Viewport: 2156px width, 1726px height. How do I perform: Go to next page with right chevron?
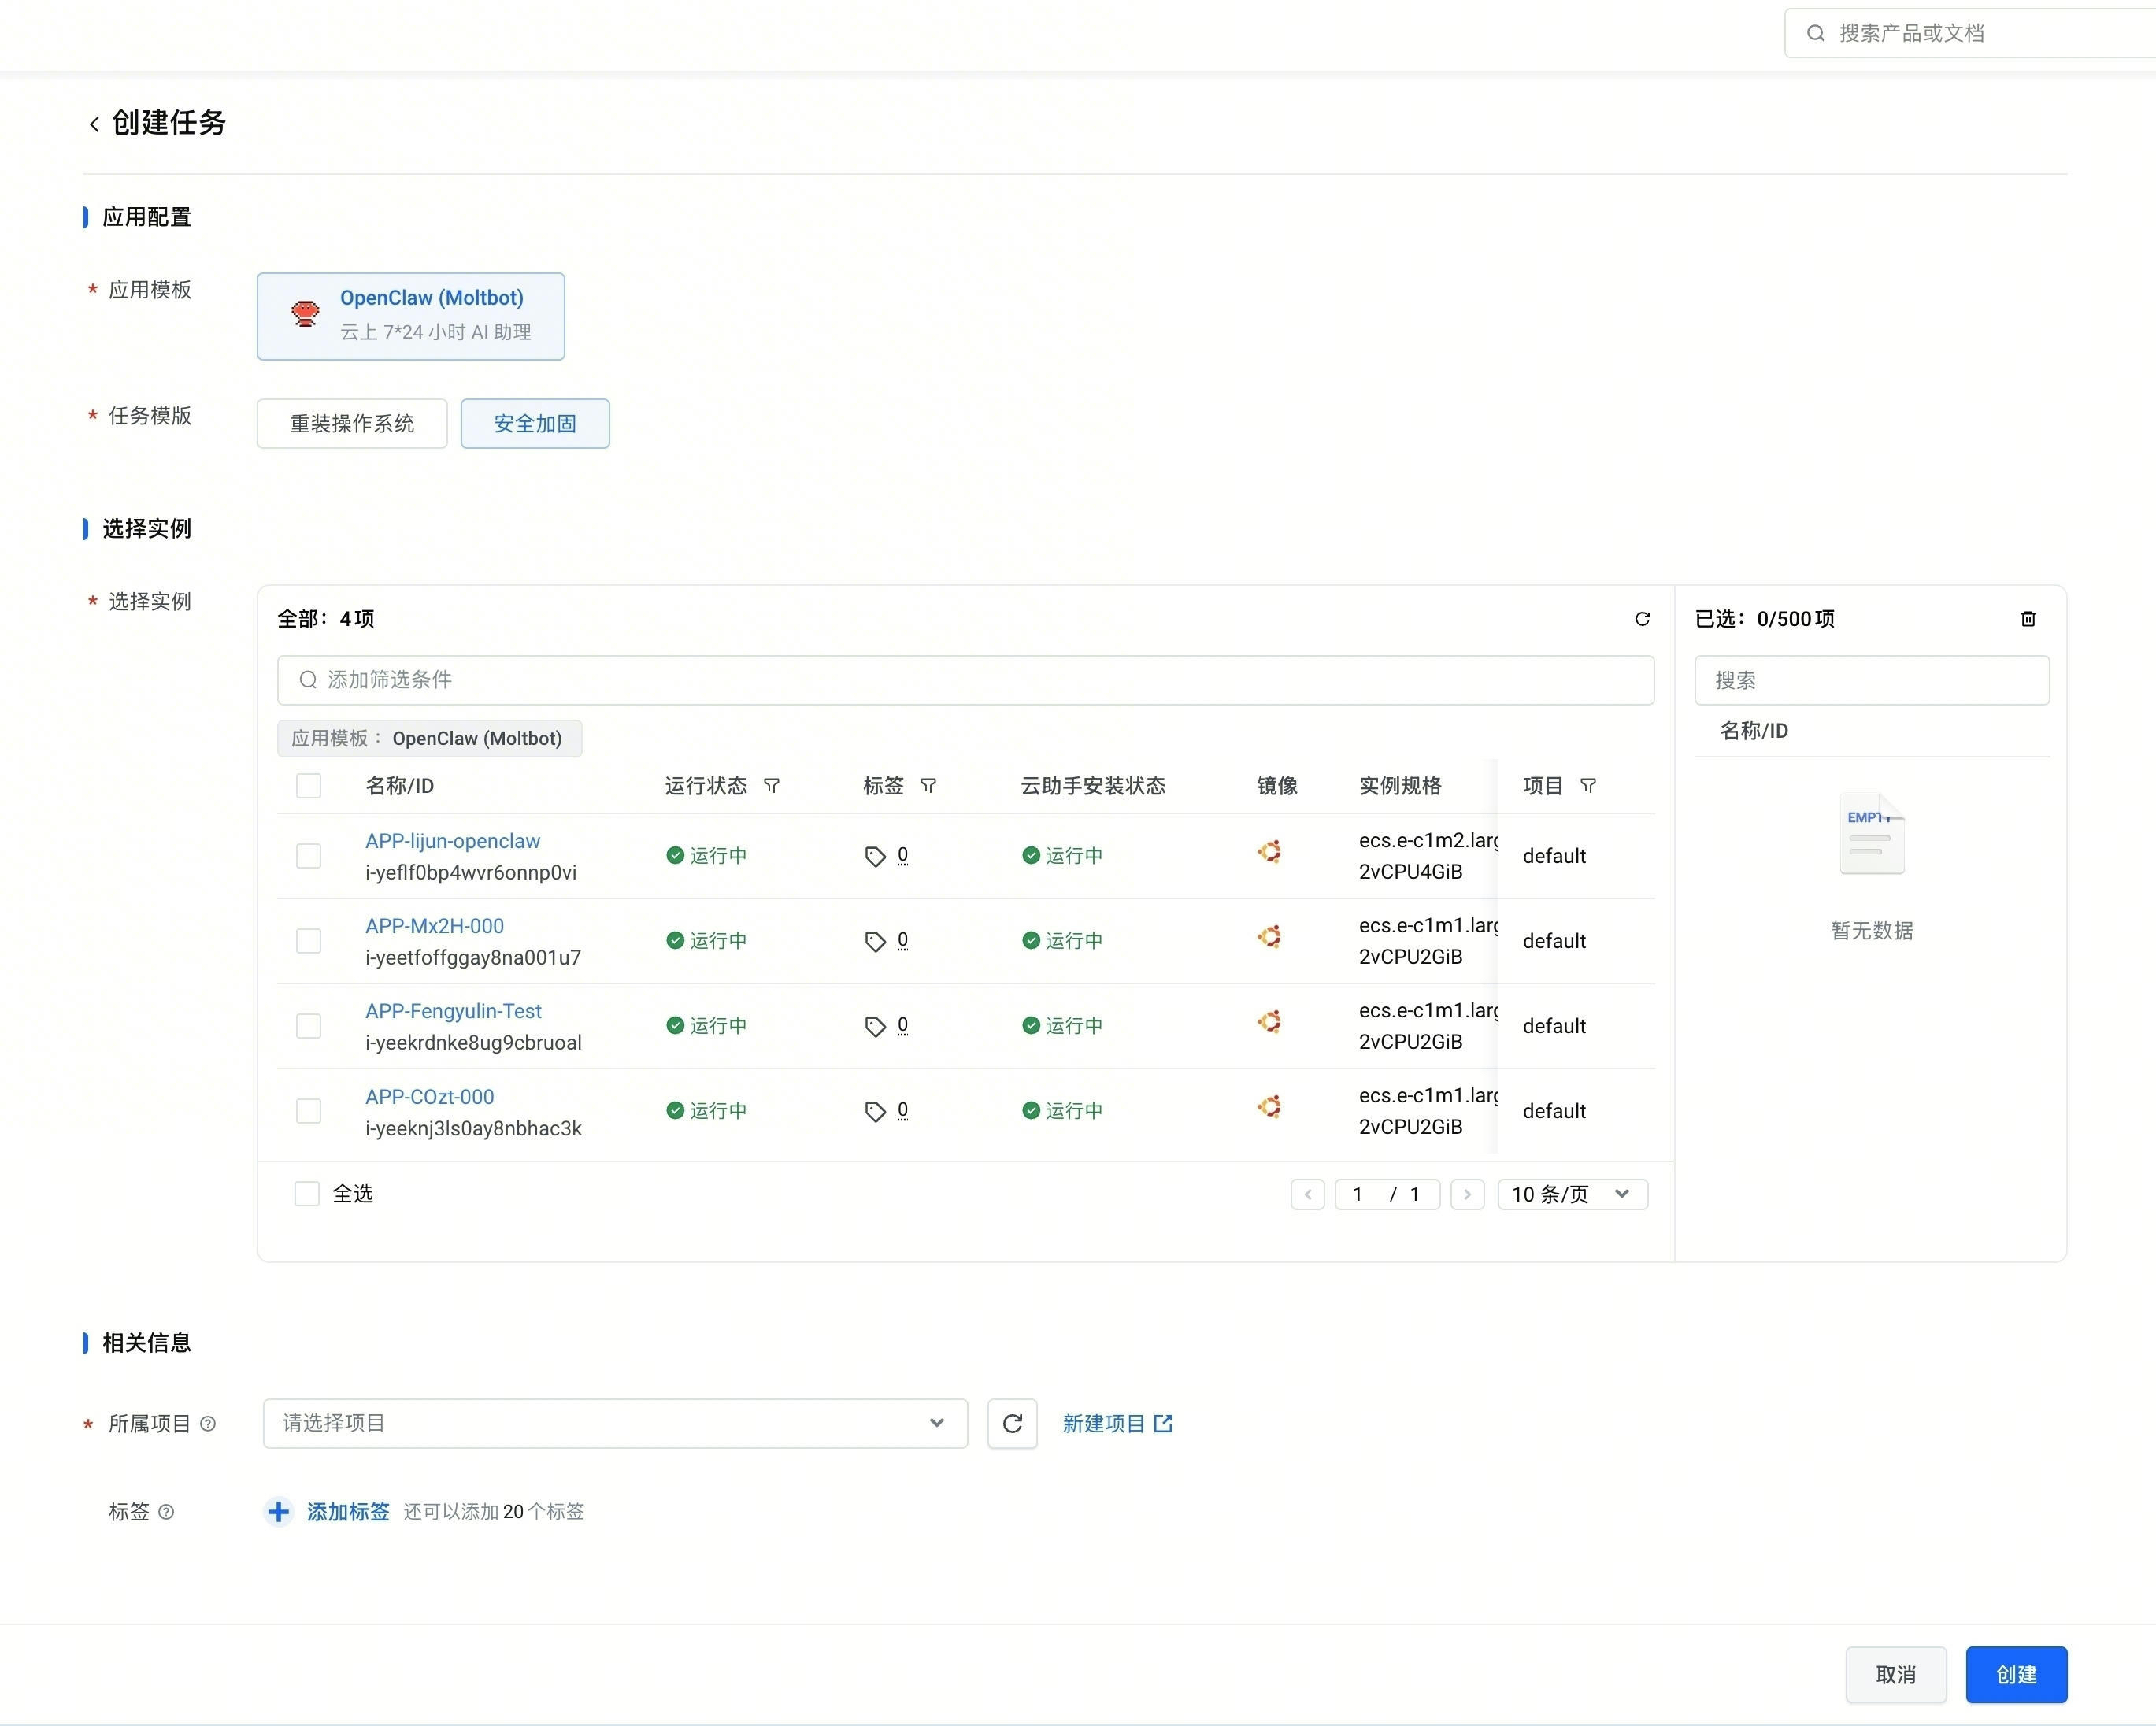click(1466, 1194)
